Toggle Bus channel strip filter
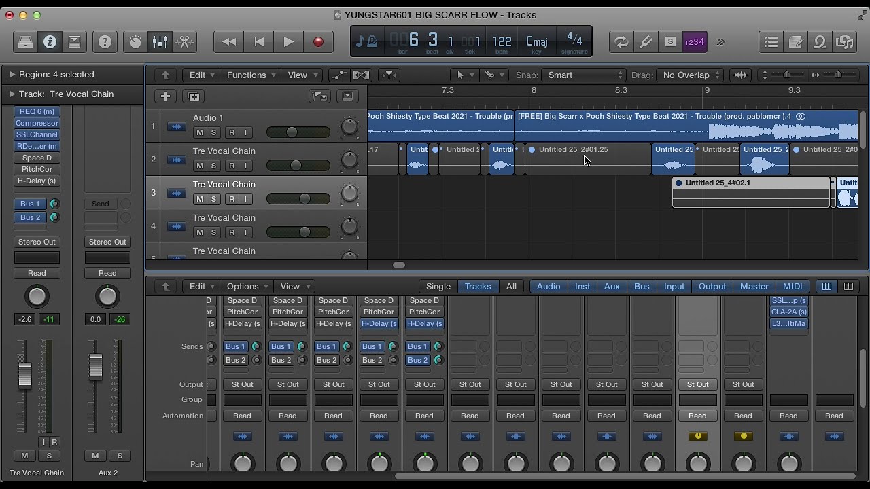Image resolution: width=870 pixels, height=489 pixels. (642, 287)
